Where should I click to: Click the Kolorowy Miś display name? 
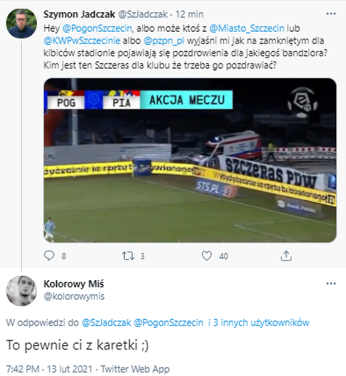coord(74,284)
